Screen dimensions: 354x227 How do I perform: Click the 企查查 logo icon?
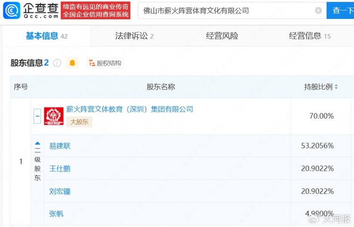click(x=12, y=10)
